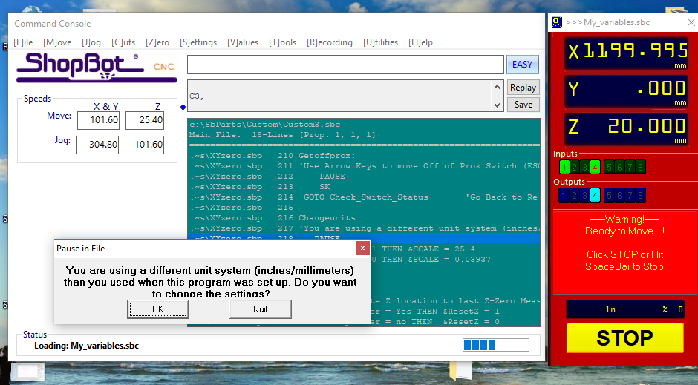Toggle the active Output 4
The height and width of the screenshot is (385, 698).
tap(596, 195)
